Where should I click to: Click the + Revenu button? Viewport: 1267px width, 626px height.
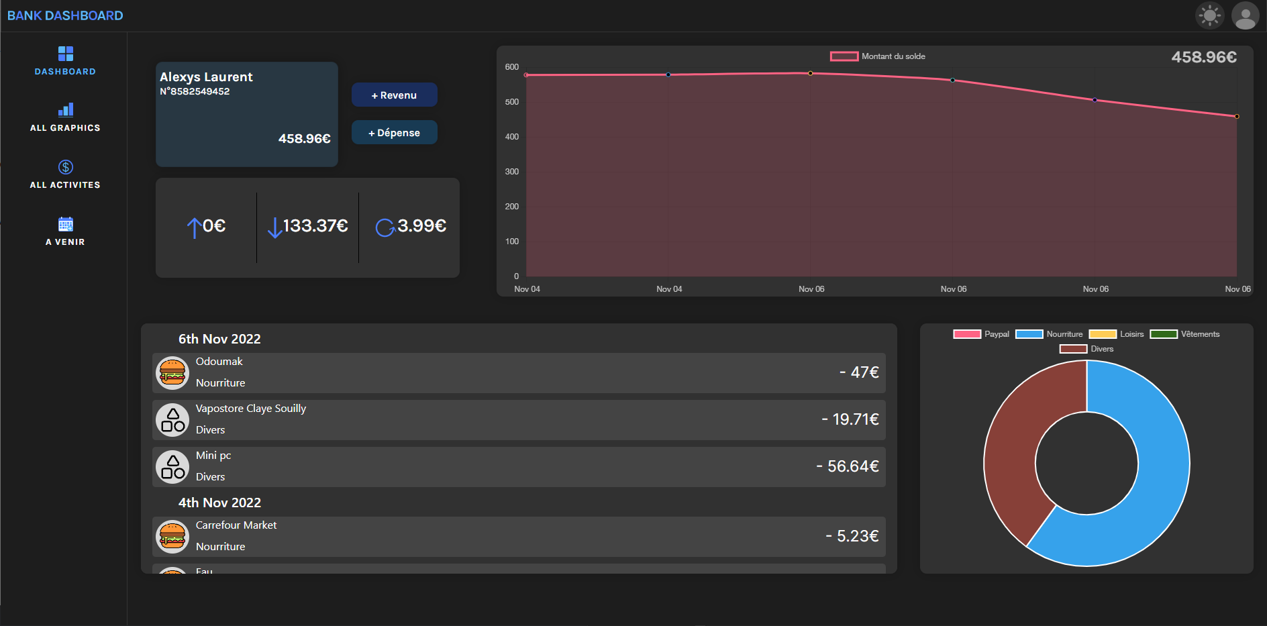(394, 95)
